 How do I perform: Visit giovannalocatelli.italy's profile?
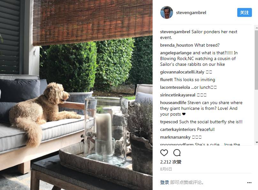(x=182, y=72)
